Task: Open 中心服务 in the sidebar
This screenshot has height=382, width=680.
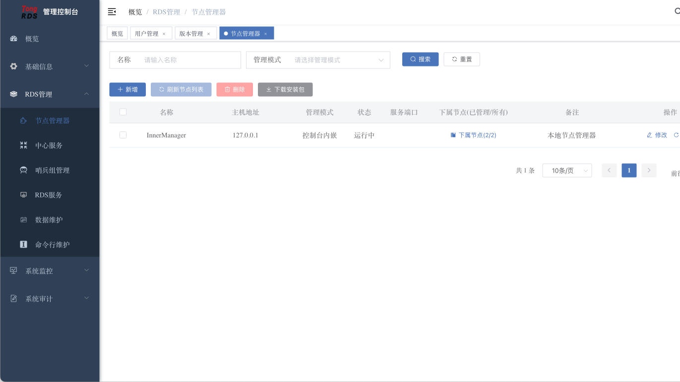Action: [50, 145]
